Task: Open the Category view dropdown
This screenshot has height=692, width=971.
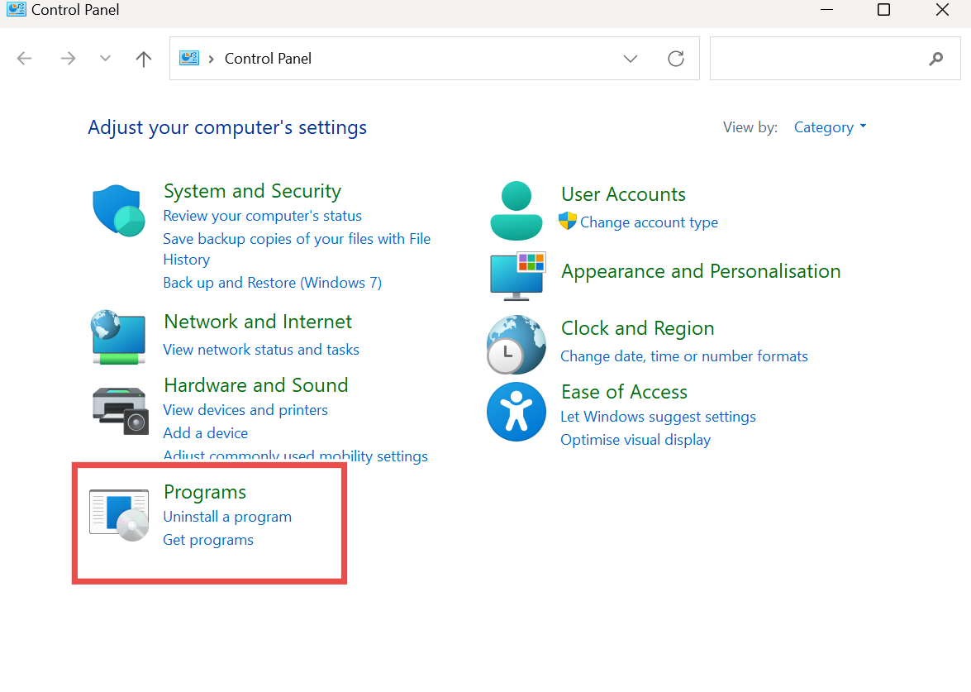Action: tap(830, 126)
